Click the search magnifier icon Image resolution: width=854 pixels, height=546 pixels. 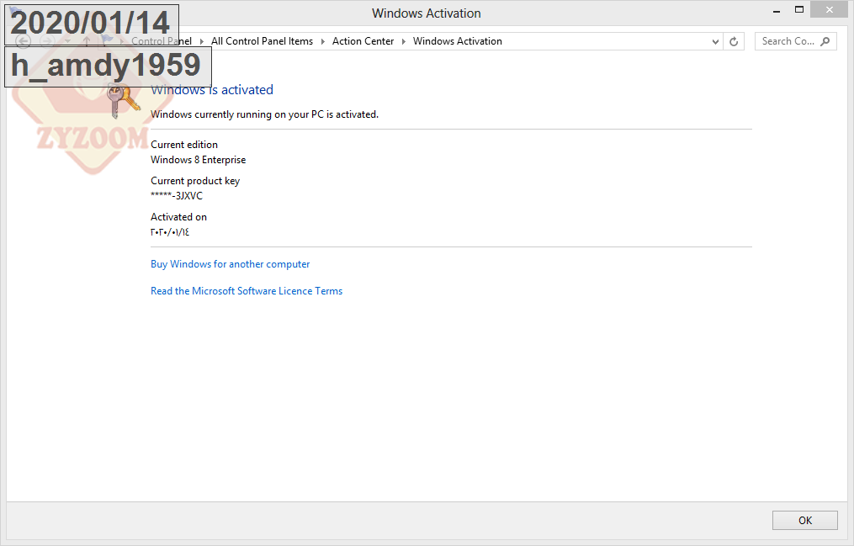[825, 41]
